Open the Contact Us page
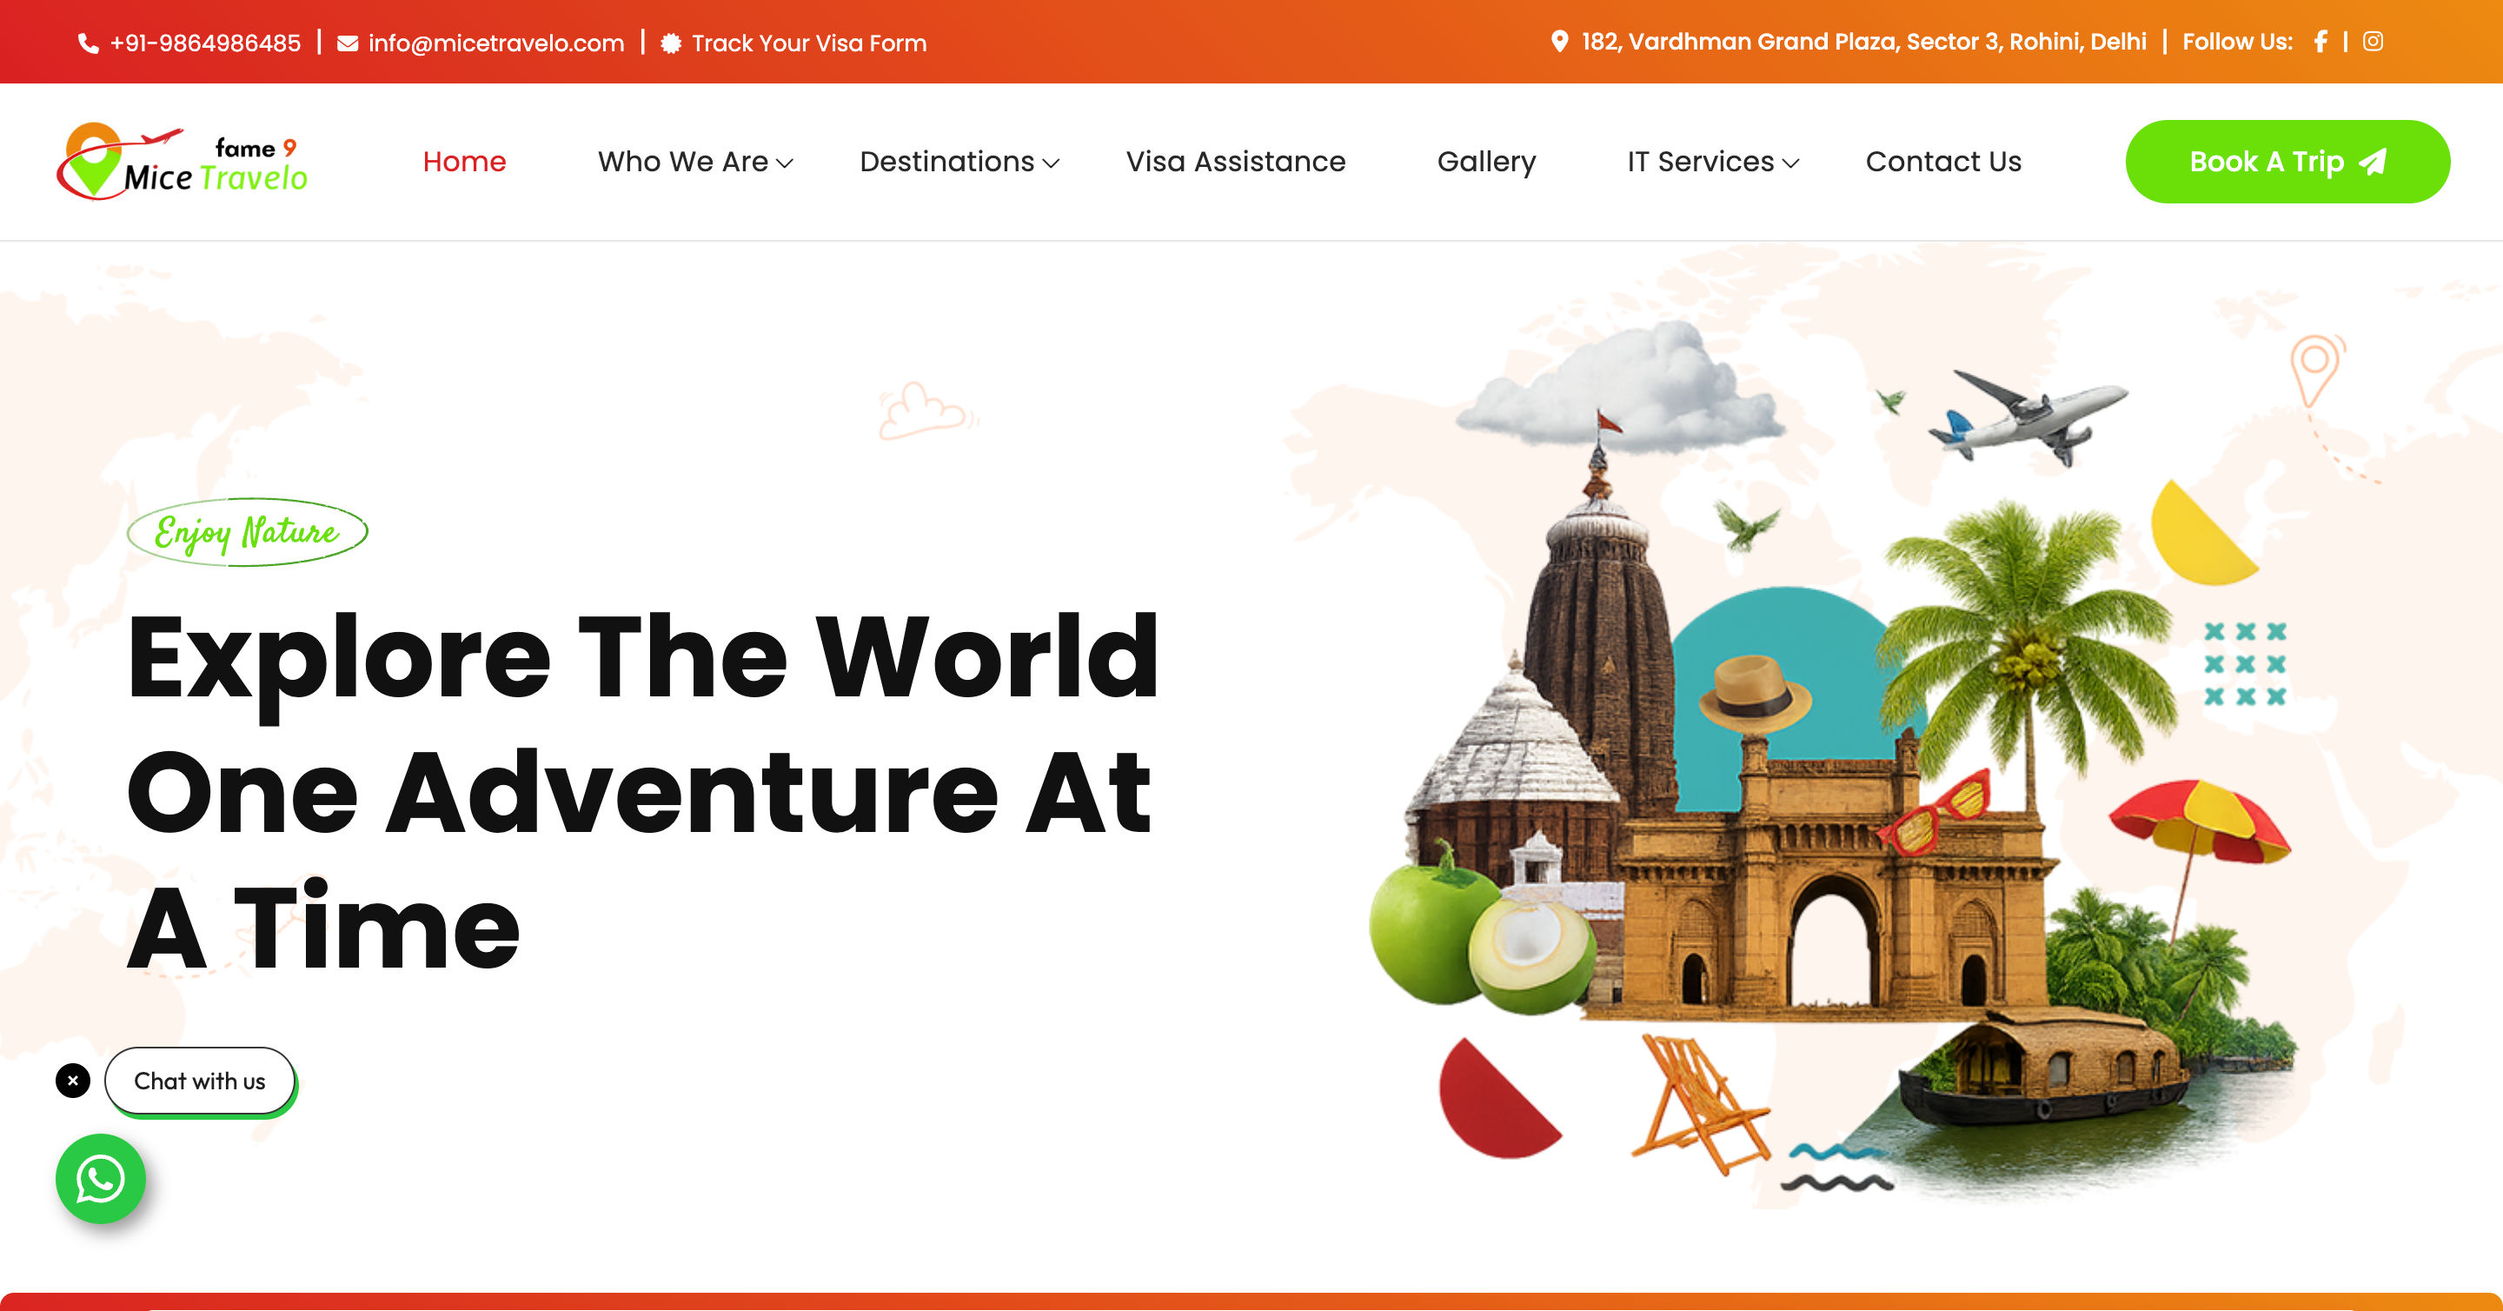Viewport: 2503px width, 1311px height. [1943, 162]
